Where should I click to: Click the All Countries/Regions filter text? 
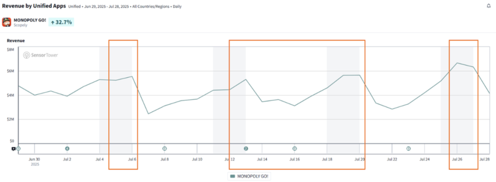point(151,7)
